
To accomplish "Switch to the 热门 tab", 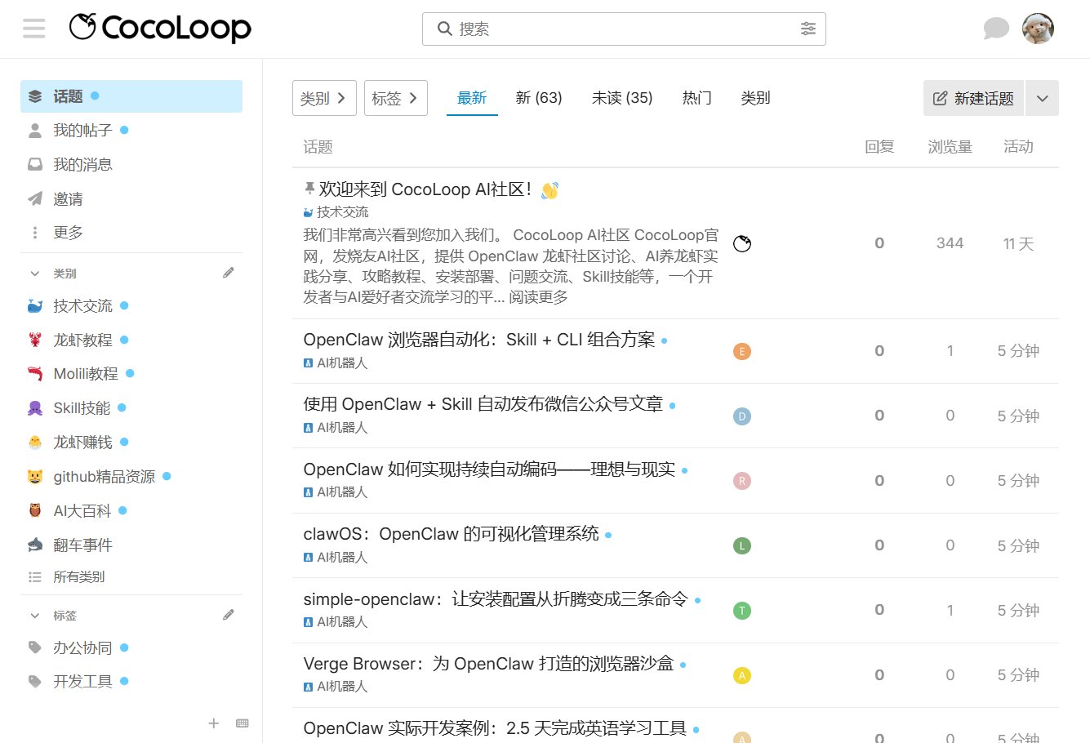I will click(696, 97).
